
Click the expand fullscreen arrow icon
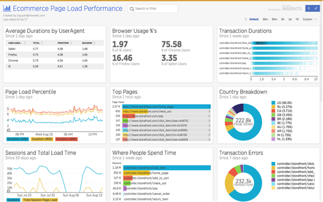316,8
